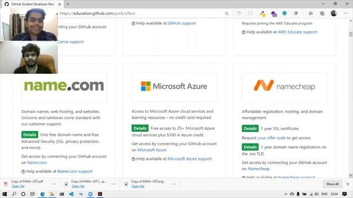Image resolution: width=353 pixels, height=198 pixels.
Task: Open the notification center icon
Action: tap(344, 194)
